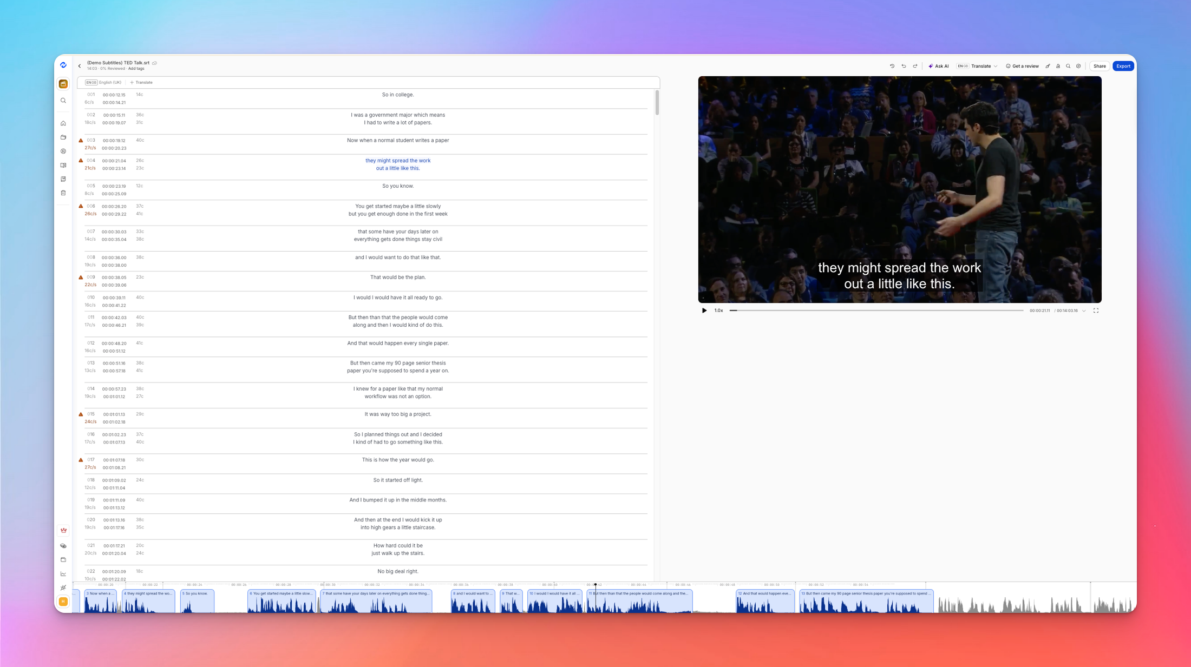Enter fullscreen video playback
Screen dimensions: 1191x667
[1096, 311]
